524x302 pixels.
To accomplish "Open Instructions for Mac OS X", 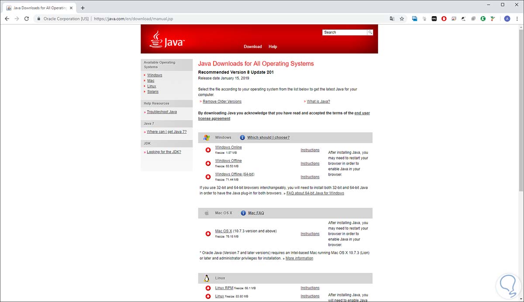I will pos(310,234).
